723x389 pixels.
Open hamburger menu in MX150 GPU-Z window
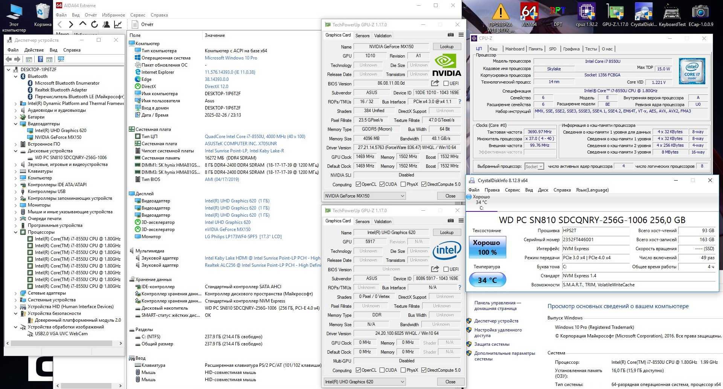461,35
